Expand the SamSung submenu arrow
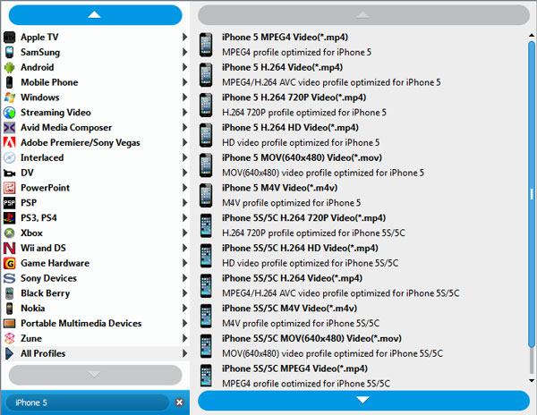 (184, 52)
